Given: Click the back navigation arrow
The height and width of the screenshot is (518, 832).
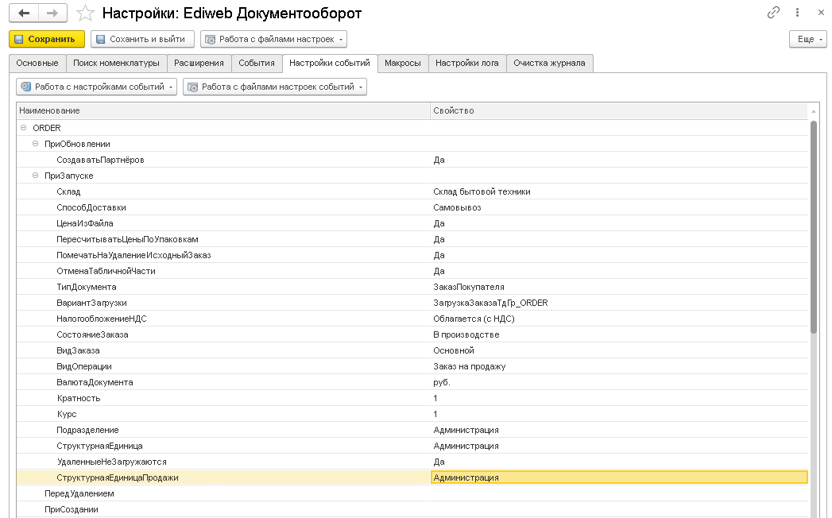Looking at the screenshot, I should (x=24, y=14).
